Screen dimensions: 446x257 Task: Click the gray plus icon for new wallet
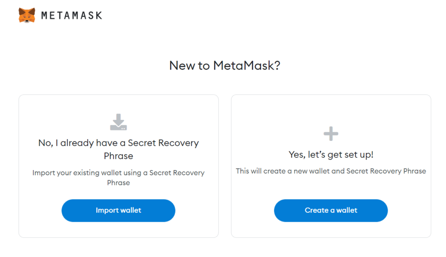point(331,134)
